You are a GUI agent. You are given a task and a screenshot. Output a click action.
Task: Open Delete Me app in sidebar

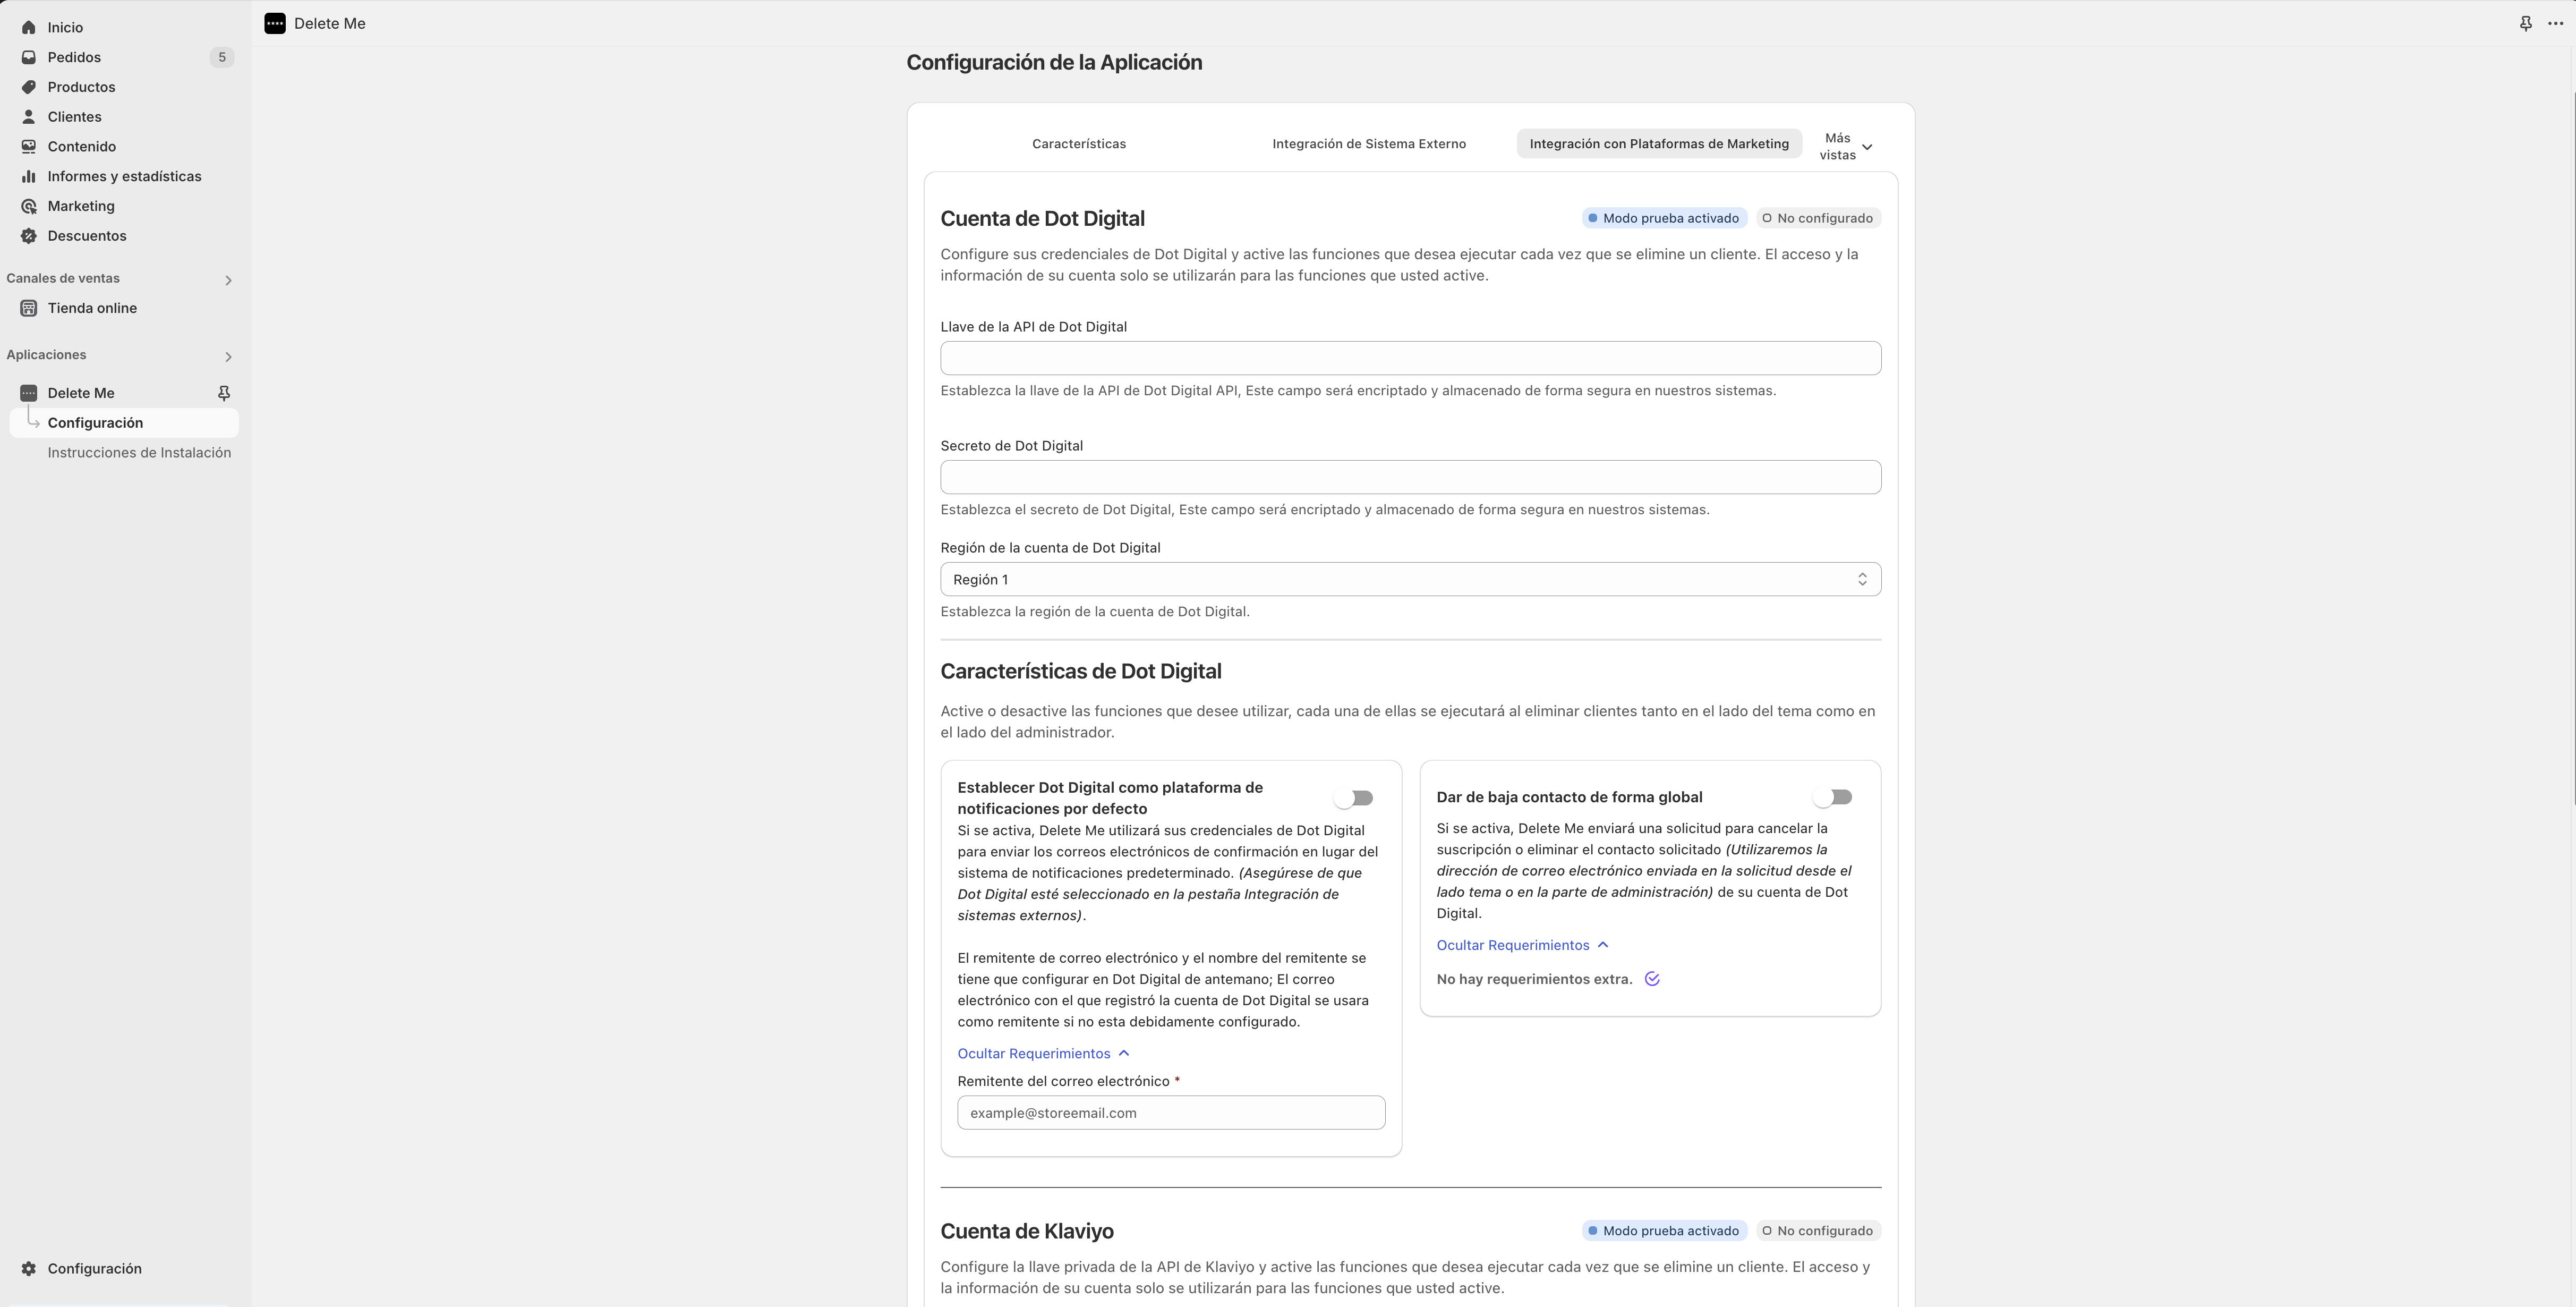click(81, 393)
